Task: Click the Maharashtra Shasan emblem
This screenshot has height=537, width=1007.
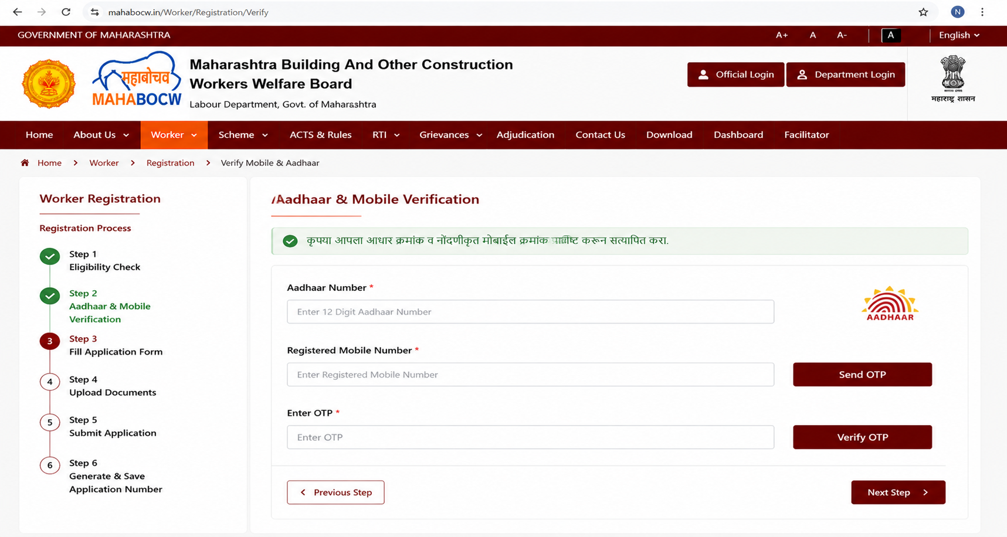Action: (x=953, y=79)
